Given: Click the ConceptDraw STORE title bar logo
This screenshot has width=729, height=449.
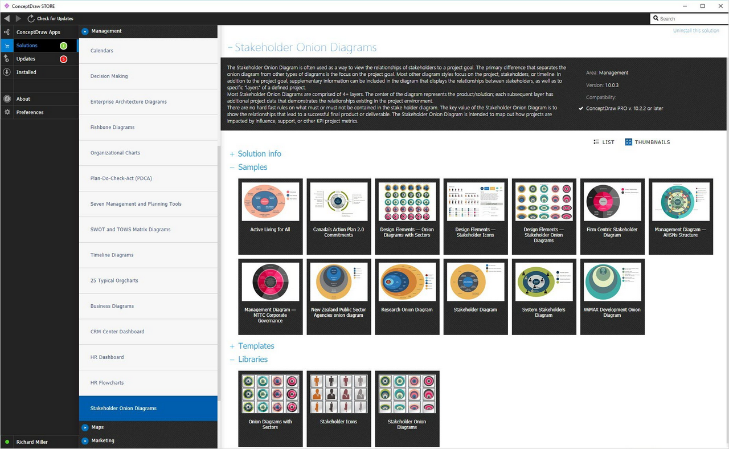Looking at the screenshot, I should 6,6.
